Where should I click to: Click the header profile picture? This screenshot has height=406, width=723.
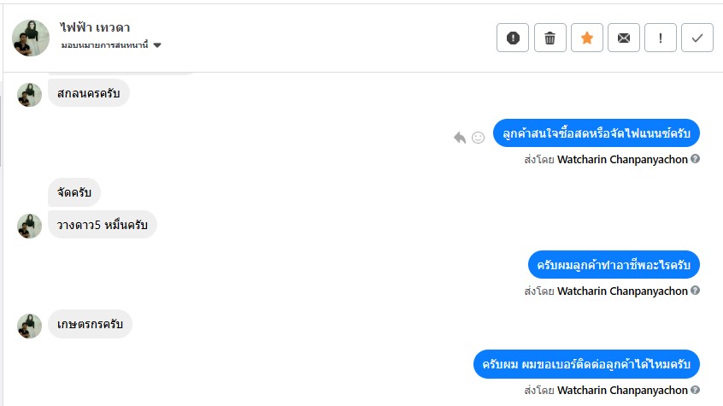(31, 38)
